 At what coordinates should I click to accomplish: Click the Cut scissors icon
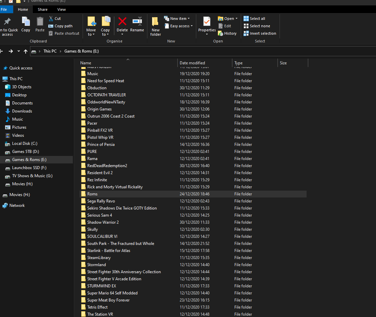[51, 19]
